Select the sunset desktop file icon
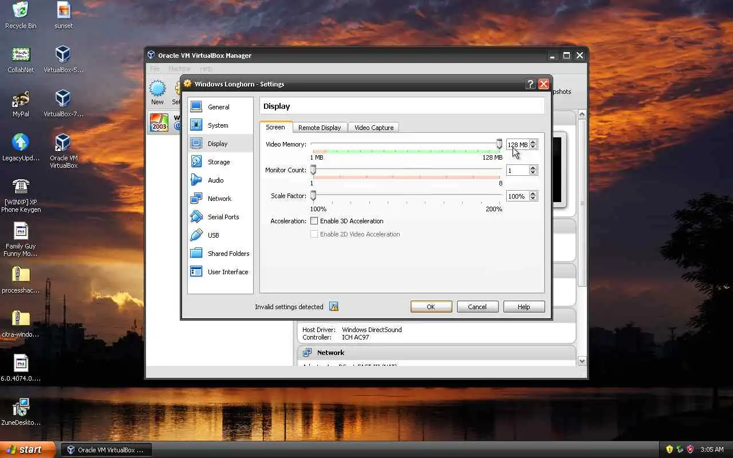This screenshot has height=458, width=733. [x=64, y=15]
